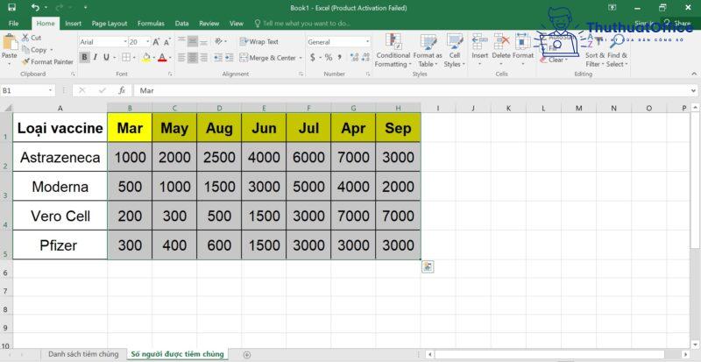
Task: Toggle Align Right in the Alignment group
Action: [204, 58]
